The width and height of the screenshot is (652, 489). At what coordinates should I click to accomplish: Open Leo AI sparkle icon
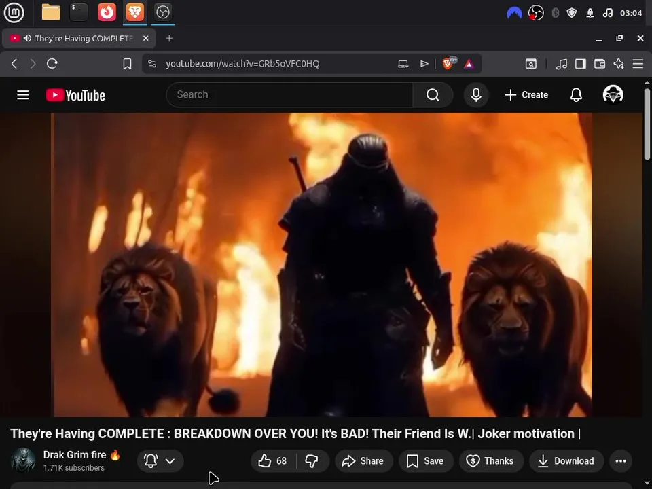619,64
